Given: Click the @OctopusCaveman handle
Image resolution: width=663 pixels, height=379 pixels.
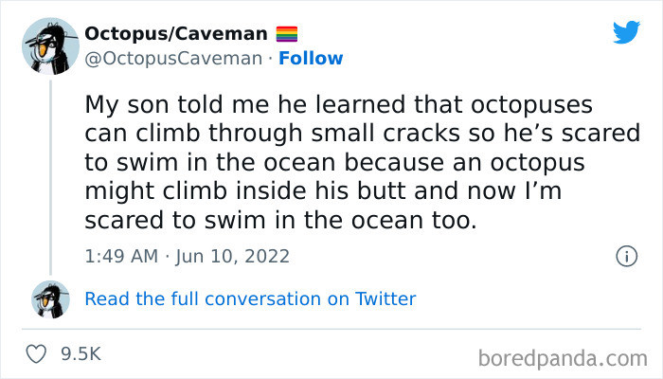Looking at the screenshot, I should click(x=170, y=58).
